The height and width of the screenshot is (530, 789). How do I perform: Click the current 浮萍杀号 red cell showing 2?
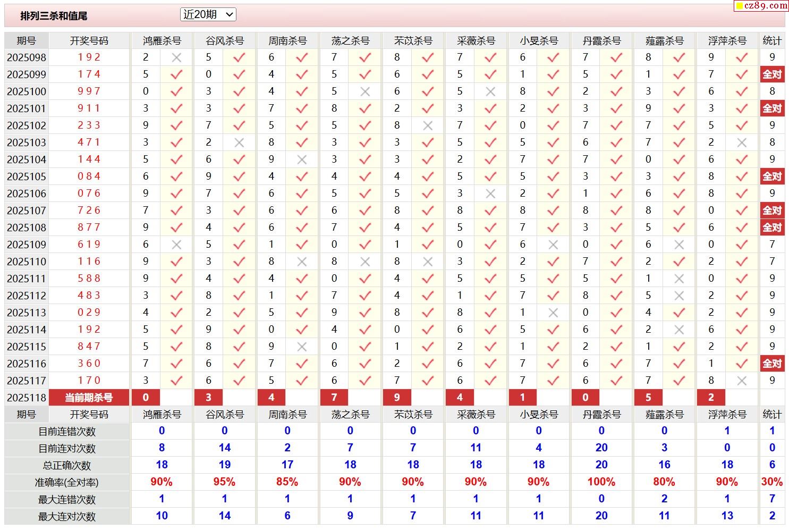point(711,398)
